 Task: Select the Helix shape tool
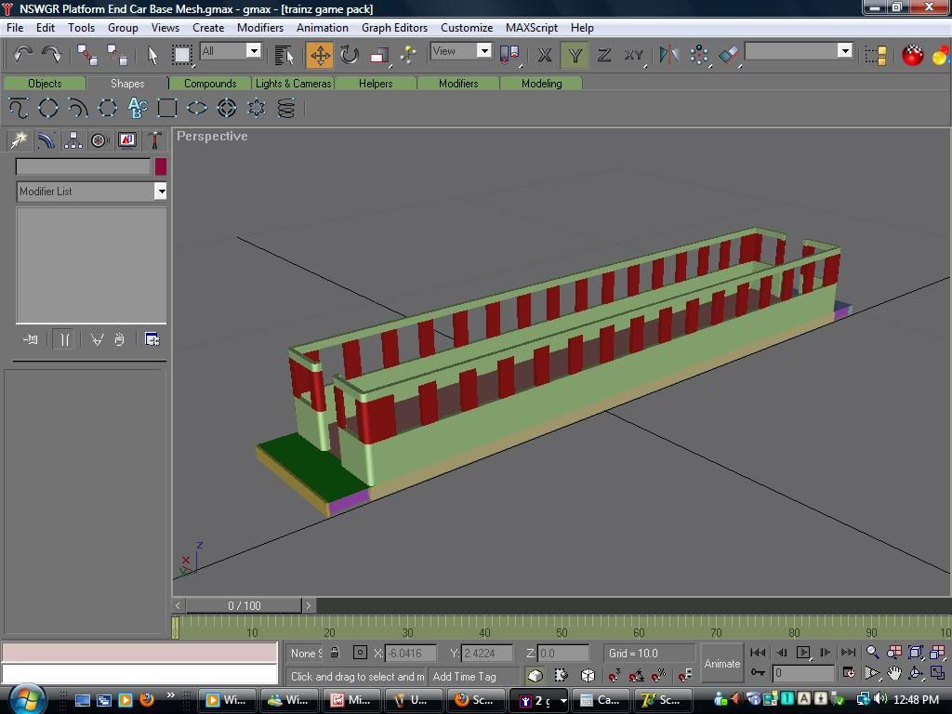click(286, 109)
